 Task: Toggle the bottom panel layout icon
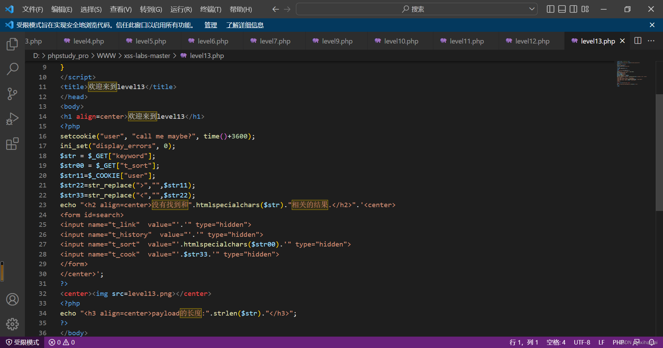point(562,9)
